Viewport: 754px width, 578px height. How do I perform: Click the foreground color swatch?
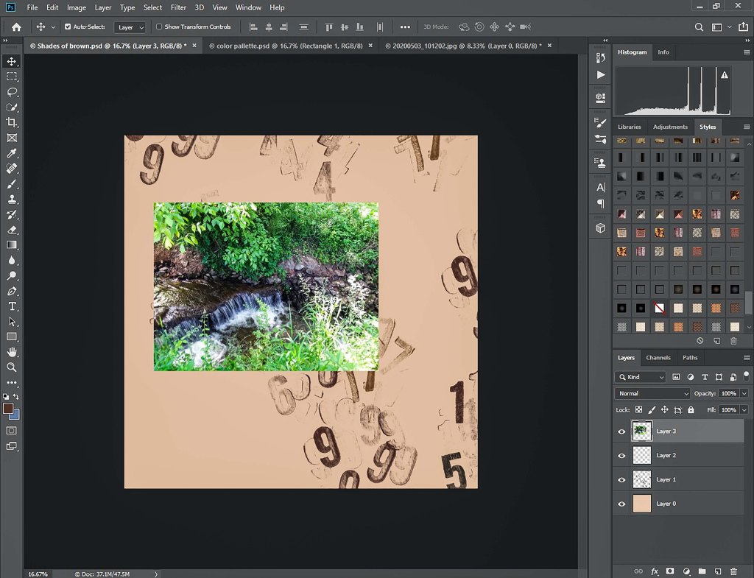click(8, 408)
